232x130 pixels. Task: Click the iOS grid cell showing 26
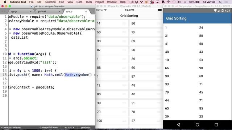tap(146, 50)
